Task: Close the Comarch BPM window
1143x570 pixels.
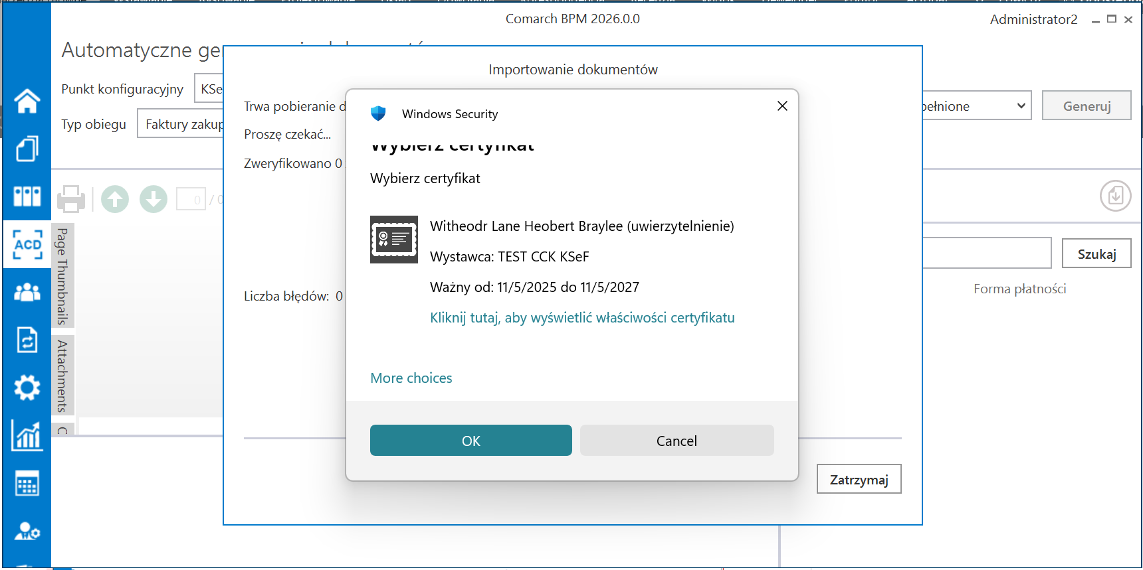Action: point(1128,20)
